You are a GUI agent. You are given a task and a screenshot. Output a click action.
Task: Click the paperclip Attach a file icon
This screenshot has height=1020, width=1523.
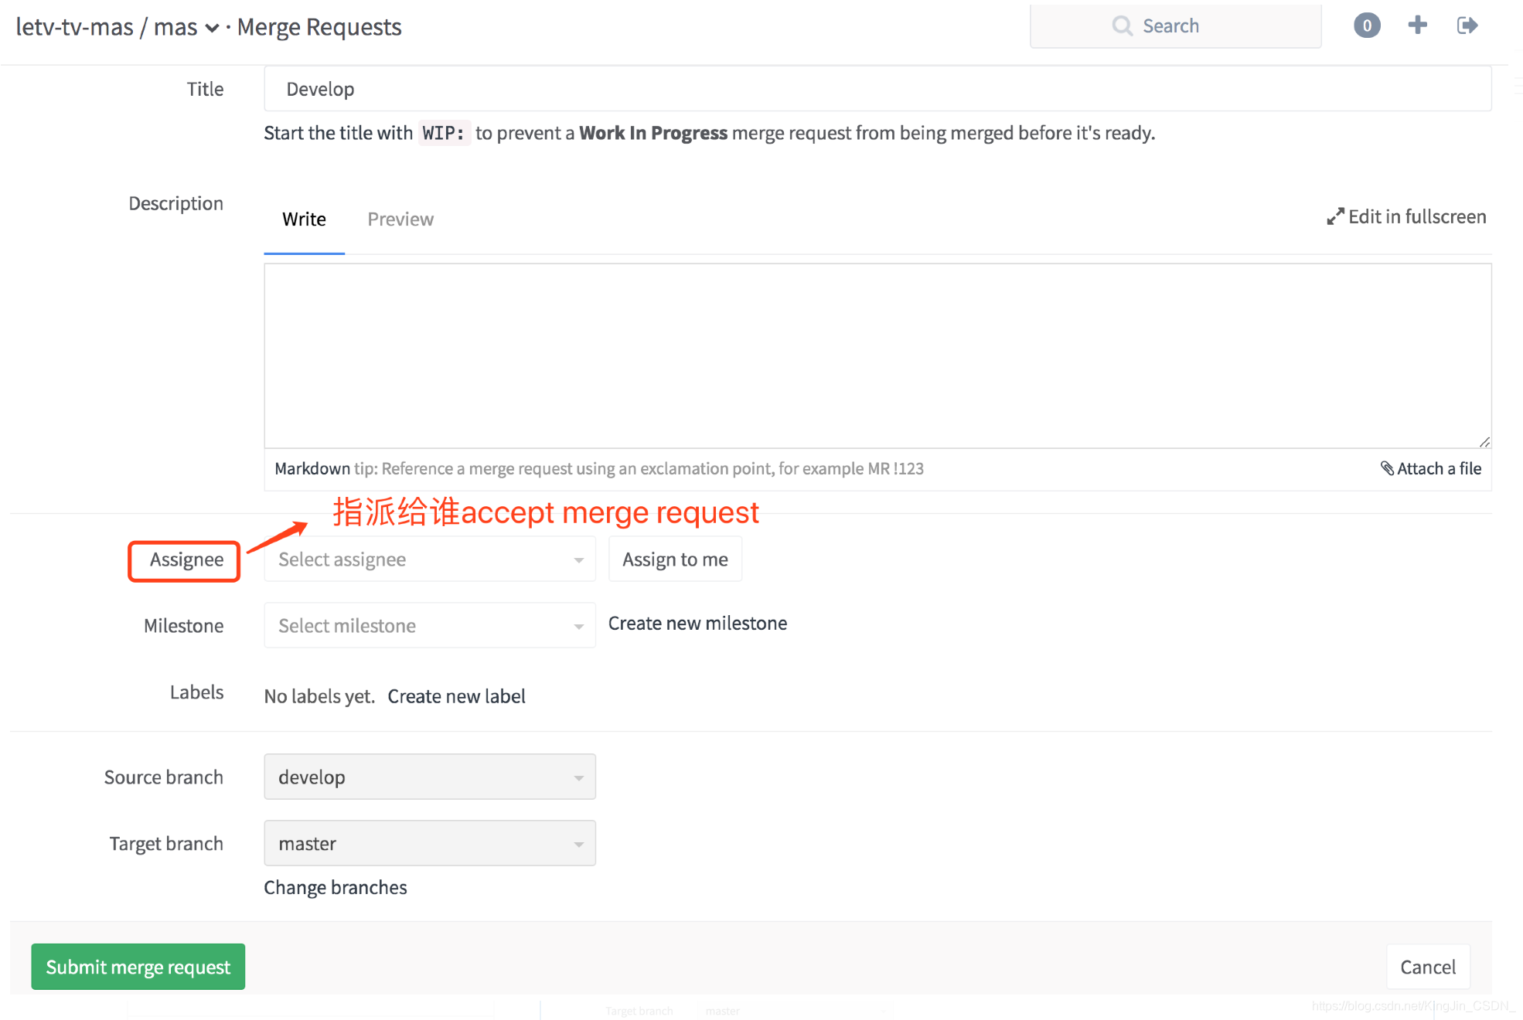tap(1388, 468)
